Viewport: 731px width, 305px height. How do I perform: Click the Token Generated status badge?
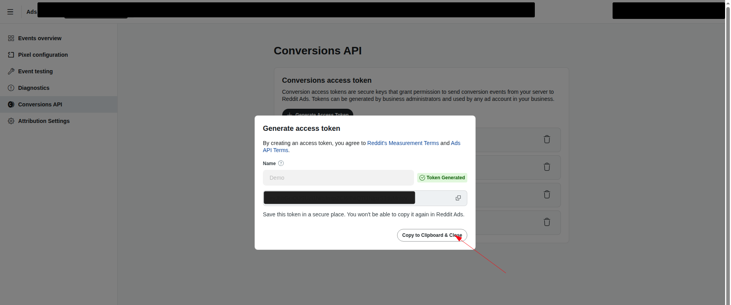tap(442, 178)
